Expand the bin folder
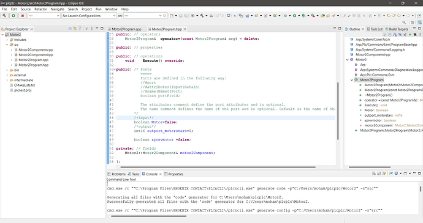 [7, 70]
